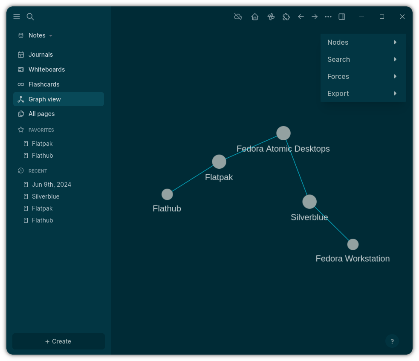The image size is (419, 361).
Task: Click the search magnifier icon
Action: point(30,17)
